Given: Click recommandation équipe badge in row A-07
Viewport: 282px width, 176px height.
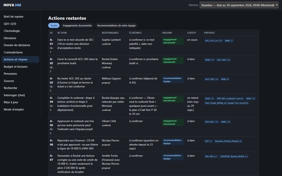Looking at the screenshot, I should click(x=172, y=157).
